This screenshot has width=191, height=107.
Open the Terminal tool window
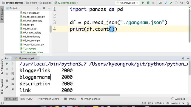tap(70, 99)
